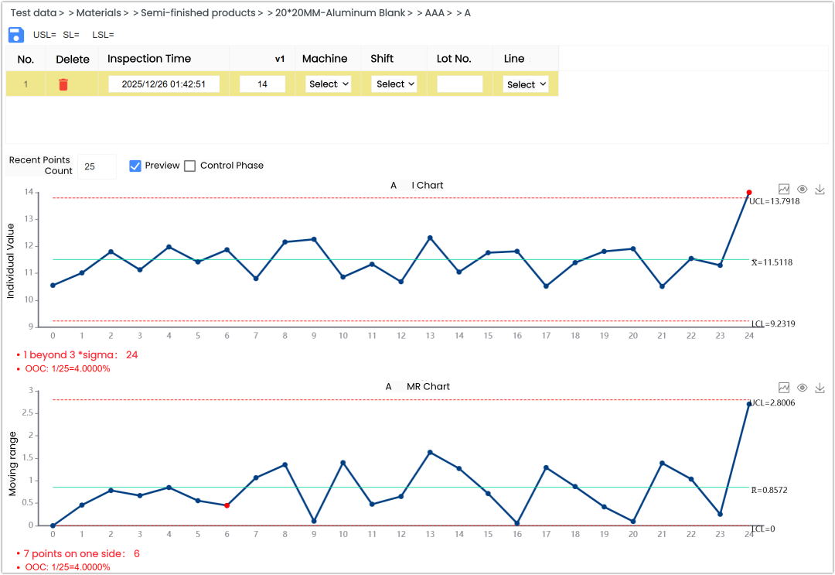This screenshot has width=835, height=575.
Task: Expand the Line Select dropdown
Action: coord(526,84)
